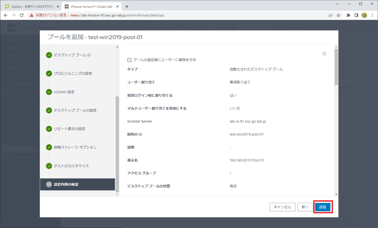Open the tab search chevron
The width and height of the screenshot is (378, 228).
338,4
